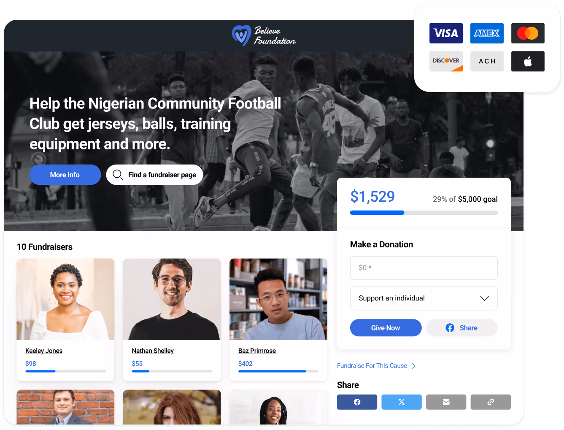This screenshot has width=564, height=430.
Task: Click the Facebook Share button beside Give Now
Action: [461, 328]
